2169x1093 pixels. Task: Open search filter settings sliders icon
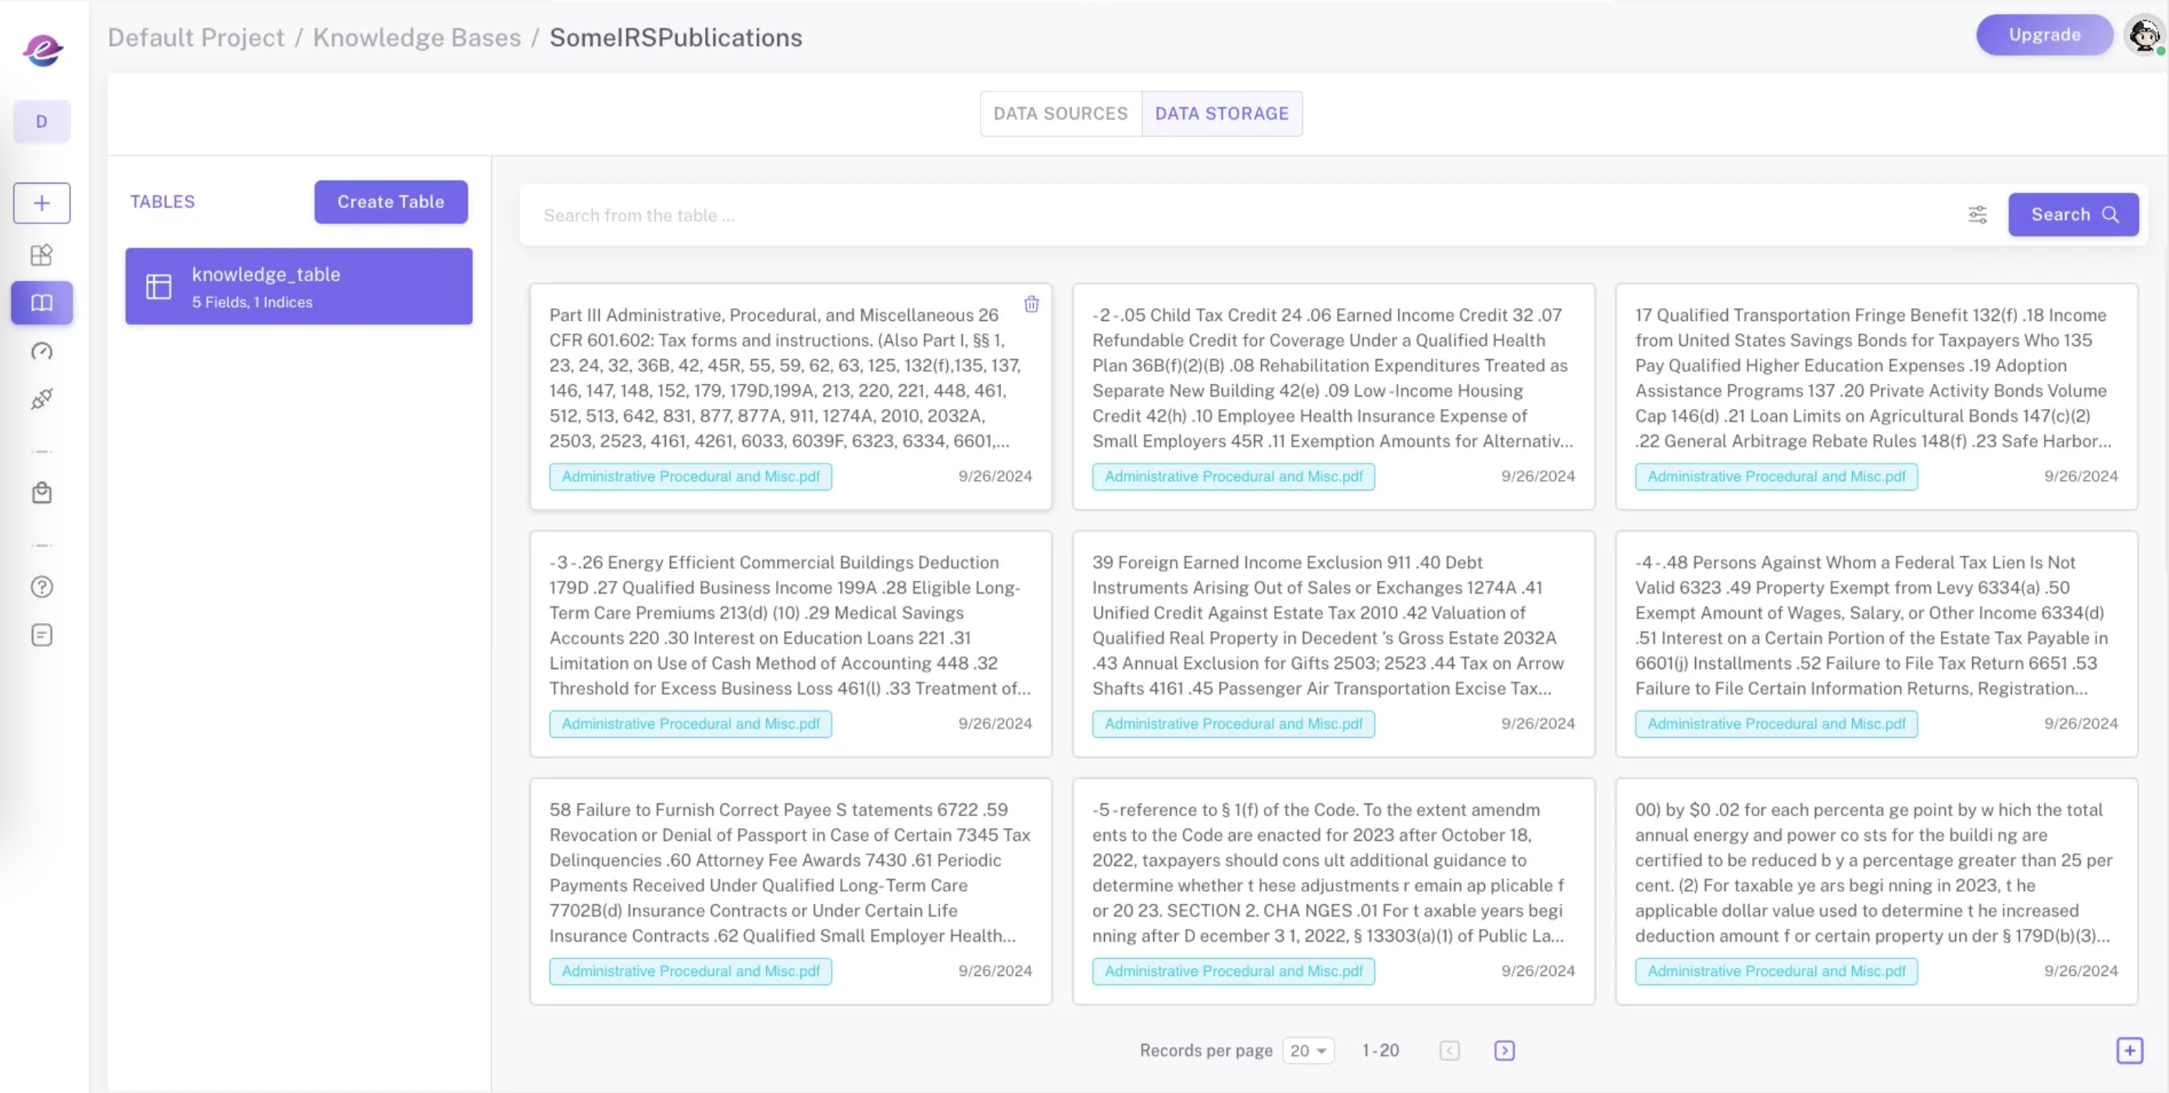[1977, 215]
